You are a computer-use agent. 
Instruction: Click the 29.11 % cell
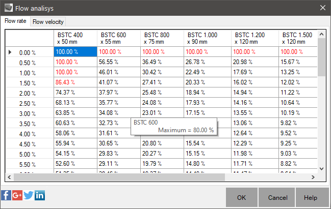(x=119, y=164)
